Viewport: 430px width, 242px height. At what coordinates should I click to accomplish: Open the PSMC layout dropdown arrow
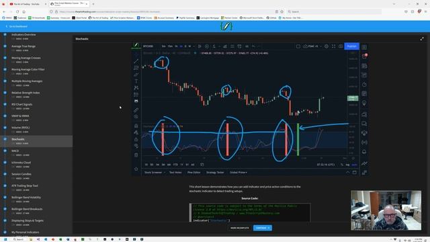[x=320, y=46]
